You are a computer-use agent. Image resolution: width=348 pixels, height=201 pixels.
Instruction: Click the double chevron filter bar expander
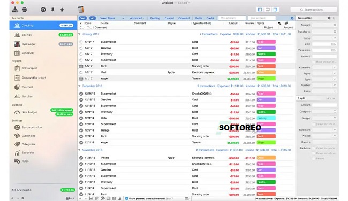point(292,18)
